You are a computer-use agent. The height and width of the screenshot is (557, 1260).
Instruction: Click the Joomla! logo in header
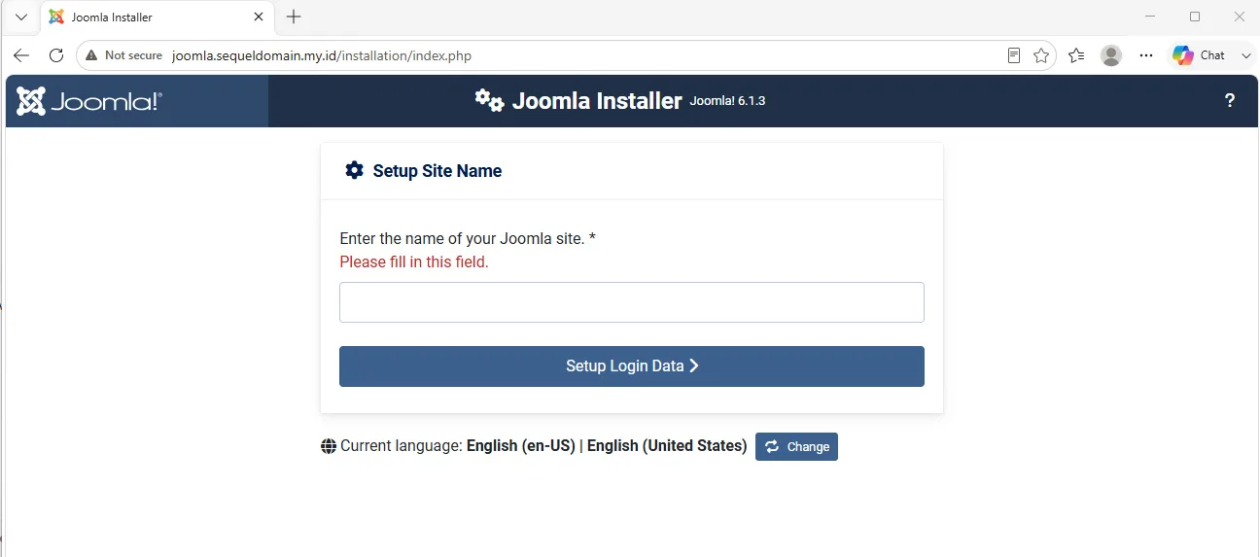(x=89, y=101)
